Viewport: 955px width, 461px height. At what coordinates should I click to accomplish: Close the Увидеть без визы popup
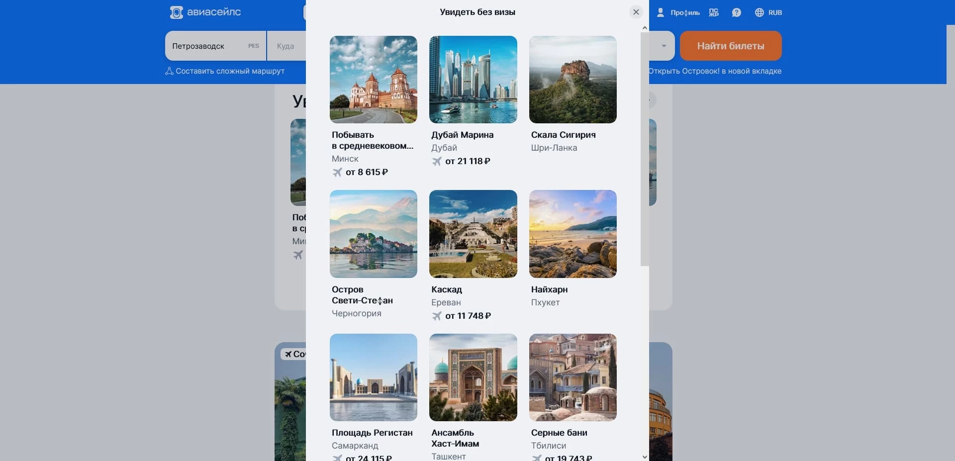pyautogui.click(x=636, y=12)
